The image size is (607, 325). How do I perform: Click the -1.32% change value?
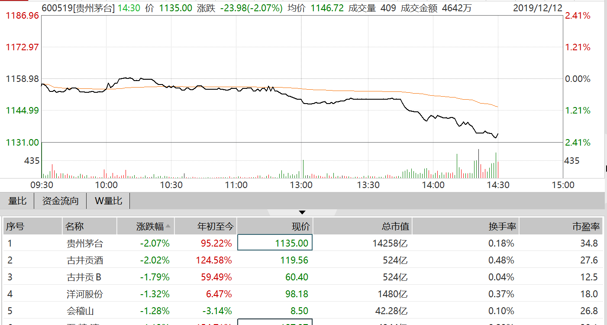(155, 294)
